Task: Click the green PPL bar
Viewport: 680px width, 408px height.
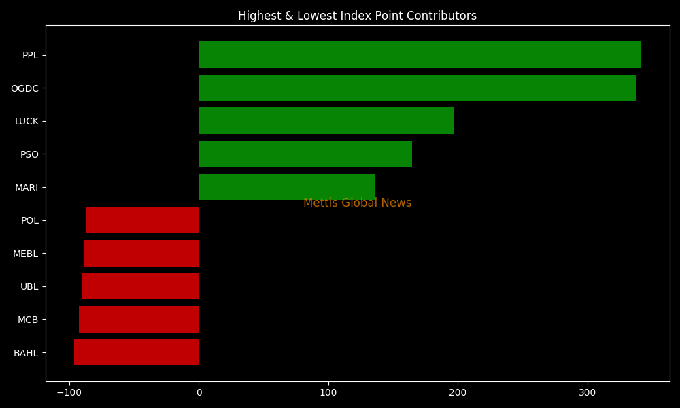Action: coord(420,54)
